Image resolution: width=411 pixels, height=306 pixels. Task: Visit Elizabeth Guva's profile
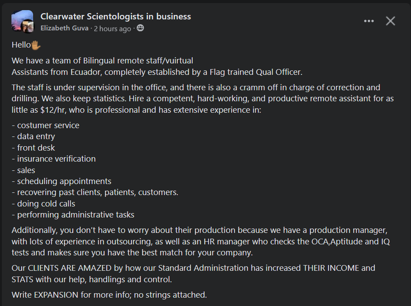64,29
